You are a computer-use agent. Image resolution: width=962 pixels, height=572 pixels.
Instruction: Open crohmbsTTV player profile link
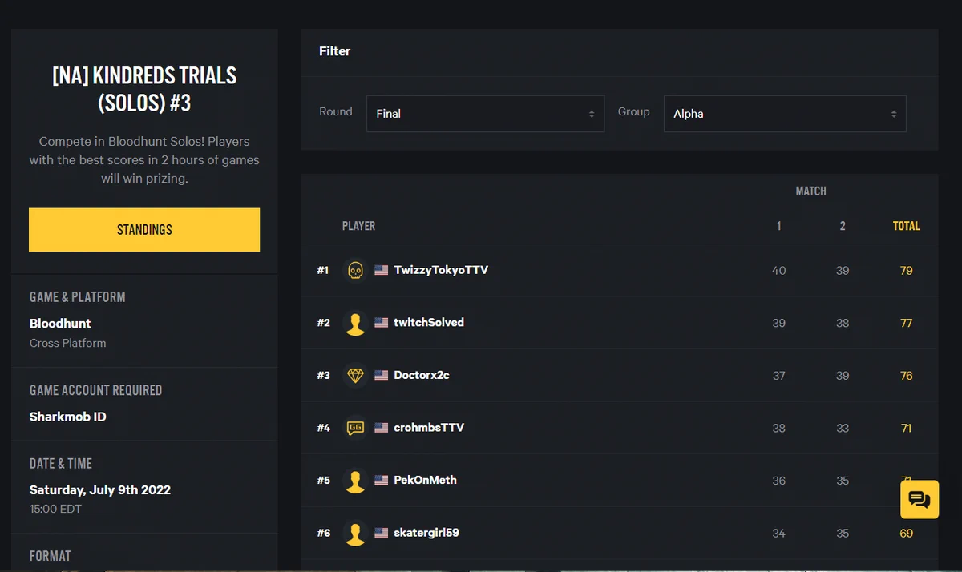click(x=429, y=428)
